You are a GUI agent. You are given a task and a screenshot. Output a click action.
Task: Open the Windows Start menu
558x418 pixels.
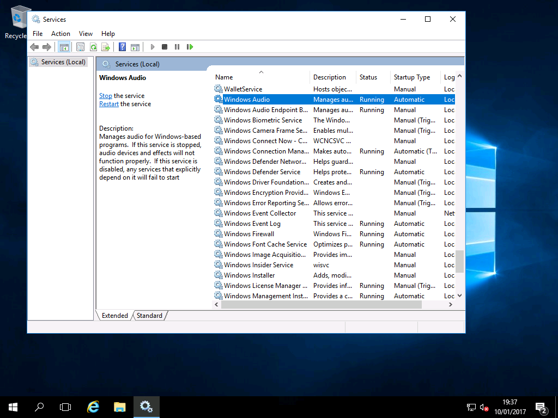coord(13,407)
